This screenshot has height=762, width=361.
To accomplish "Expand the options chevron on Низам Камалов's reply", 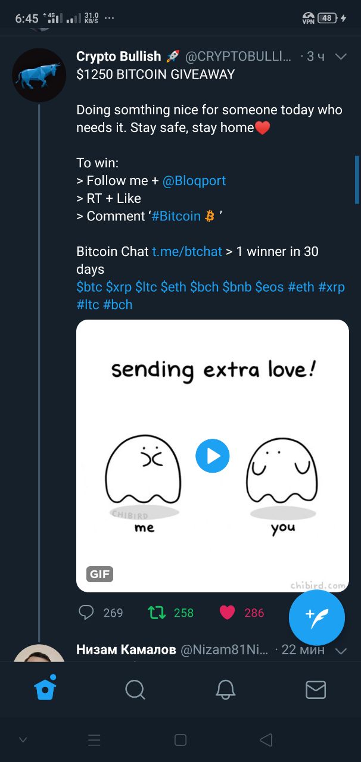I will [341, 651].
